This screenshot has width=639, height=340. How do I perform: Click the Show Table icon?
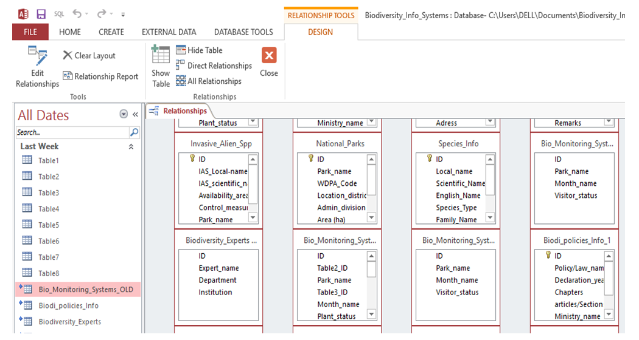pos(161,56)
